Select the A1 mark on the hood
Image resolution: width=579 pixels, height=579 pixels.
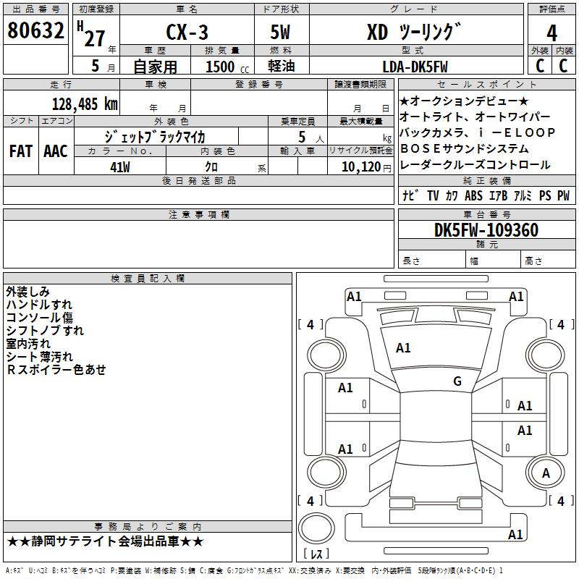[403, 348]
